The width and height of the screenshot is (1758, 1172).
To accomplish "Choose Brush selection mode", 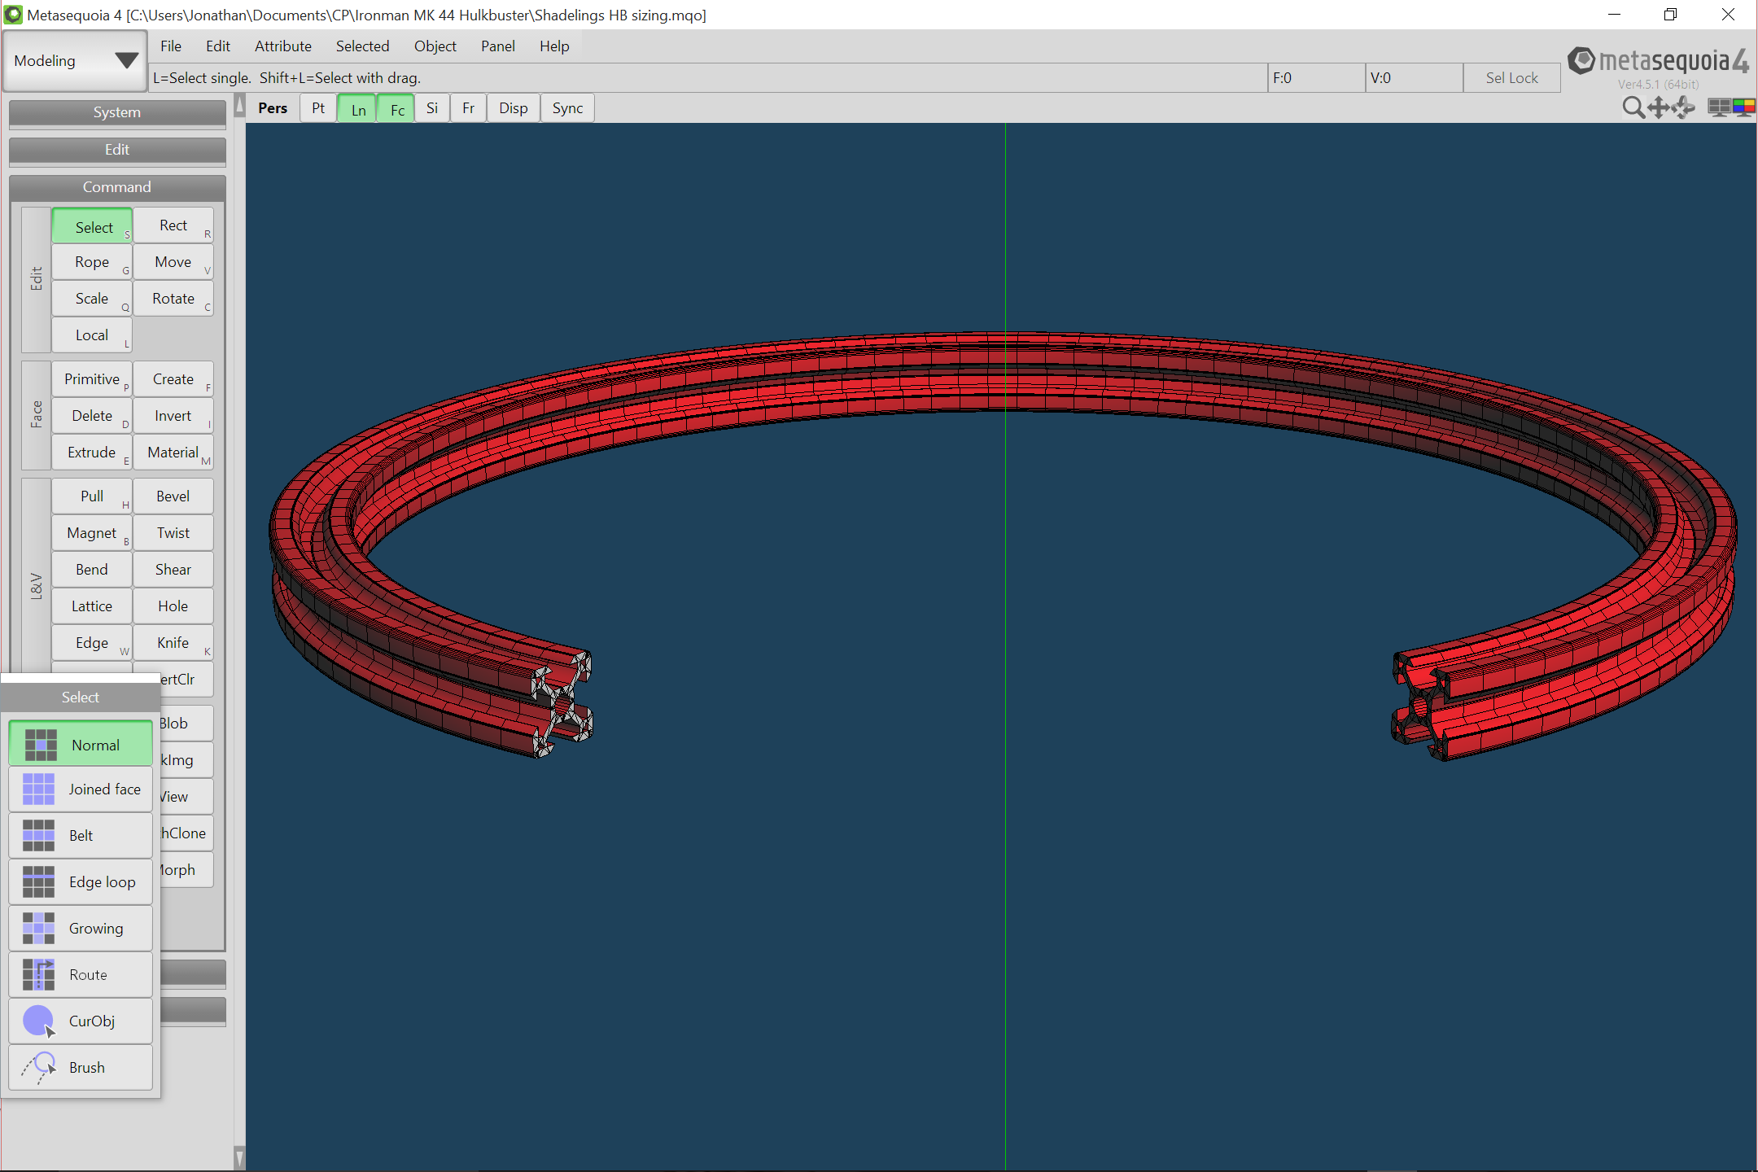I will [x=81, y=1068].
